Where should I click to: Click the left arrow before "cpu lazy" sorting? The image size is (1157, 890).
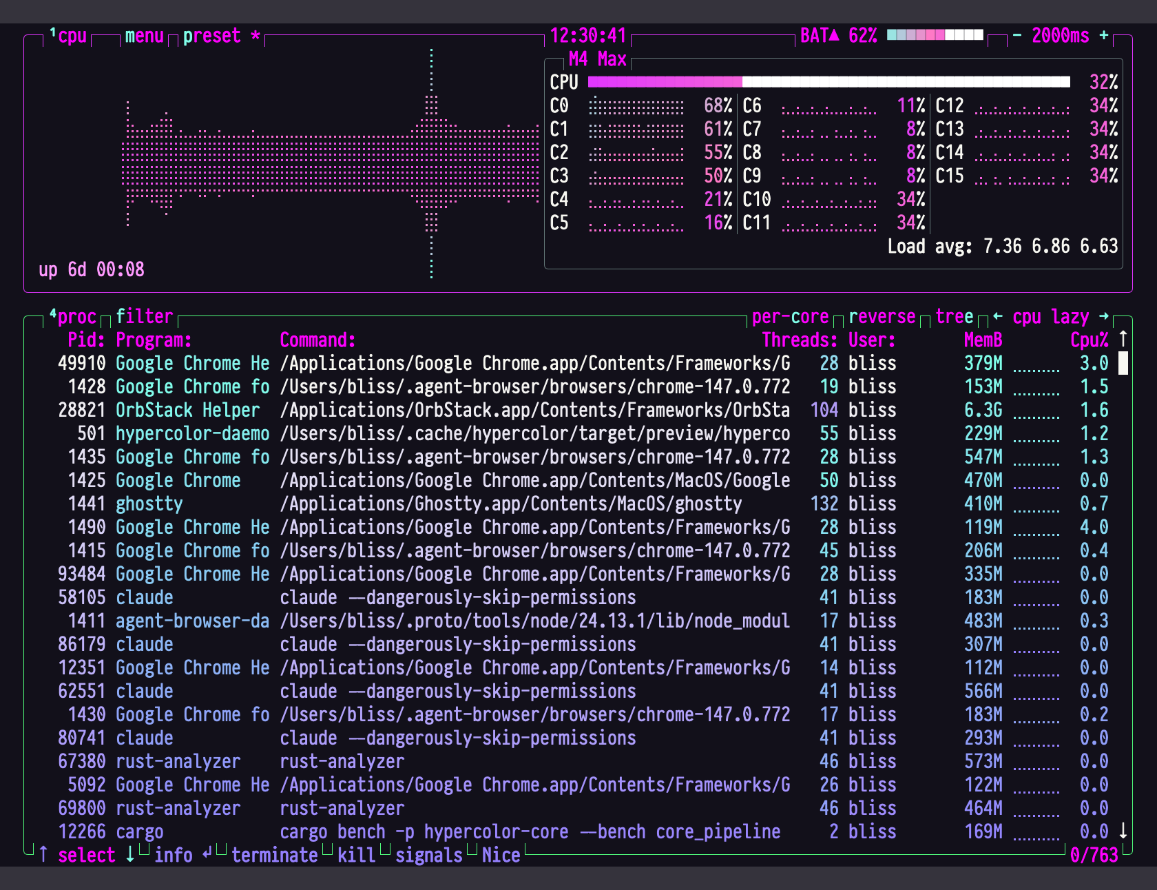click(998, 317)
